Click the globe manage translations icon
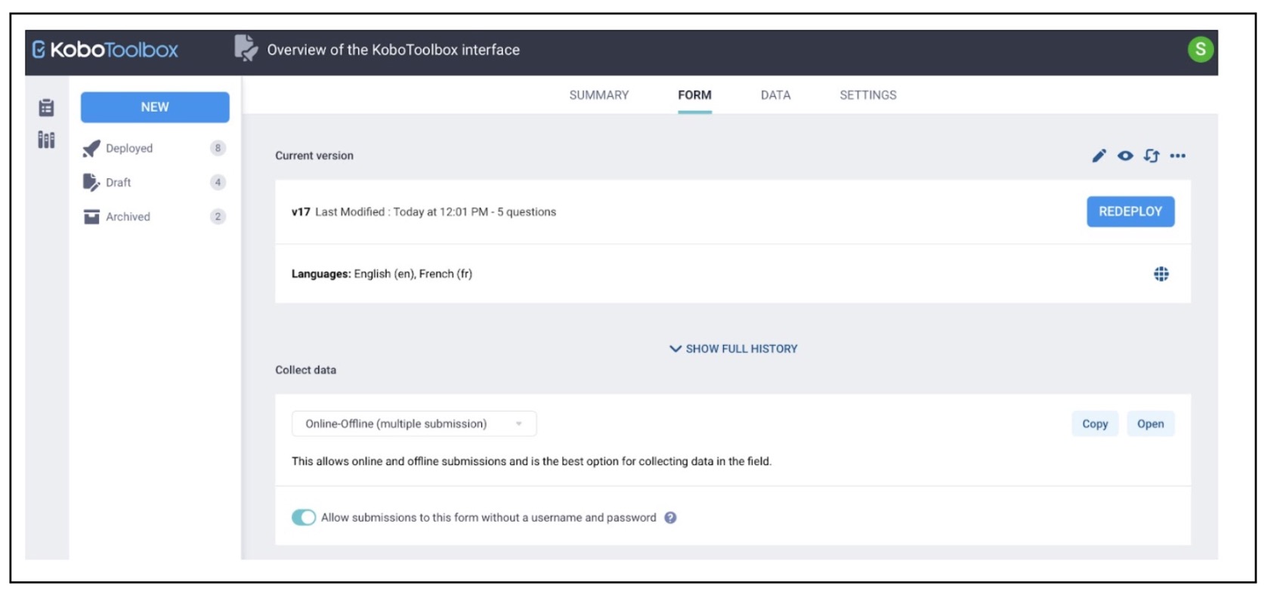 (1161, 274)
